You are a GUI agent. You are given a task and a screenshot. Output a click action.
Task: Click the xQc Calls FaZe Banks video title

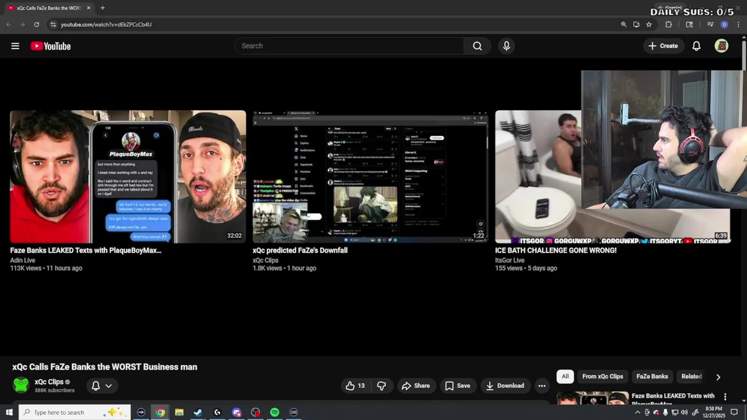105,367
